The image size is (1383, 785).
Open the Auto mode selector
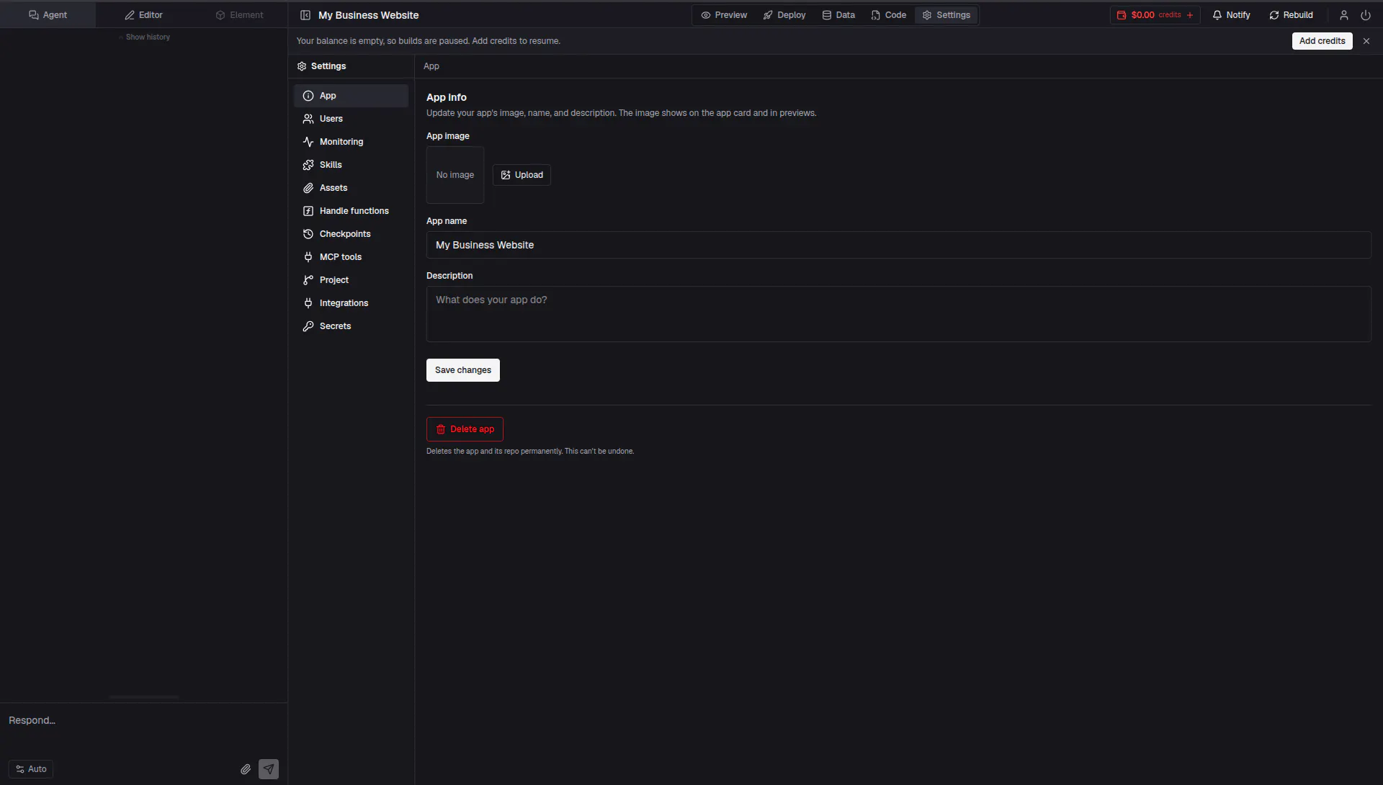point(31,769)
